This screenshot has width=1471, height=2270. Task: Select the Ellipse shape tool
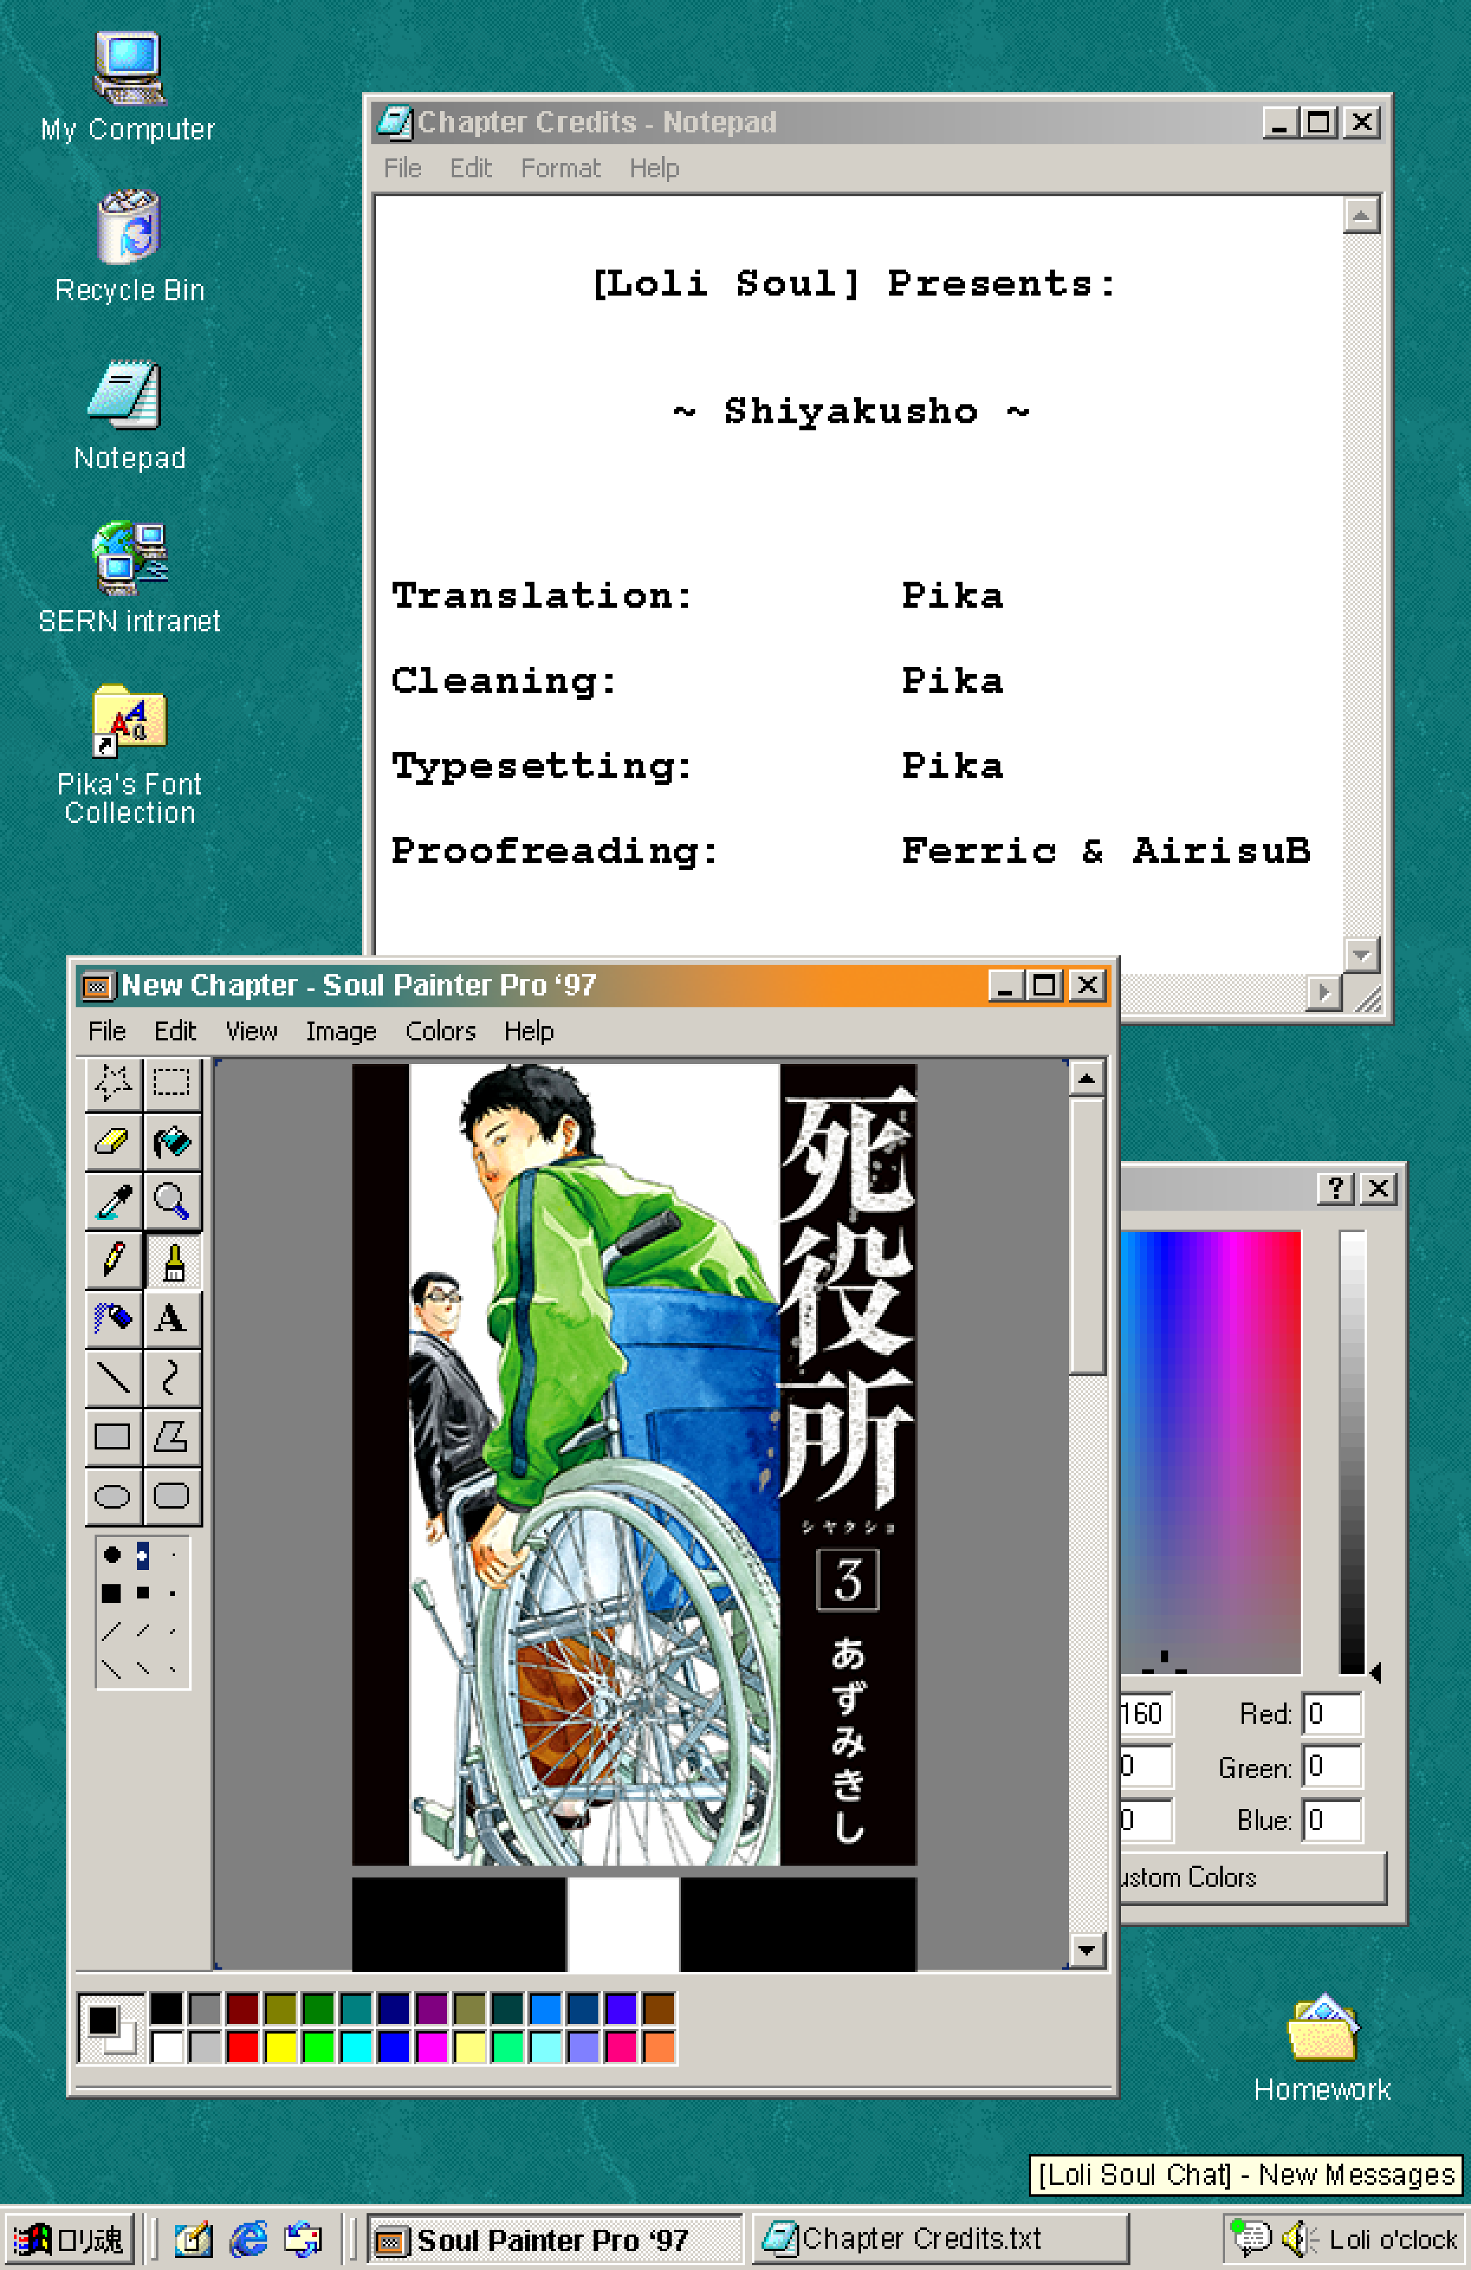click(x=114, y=1496)
